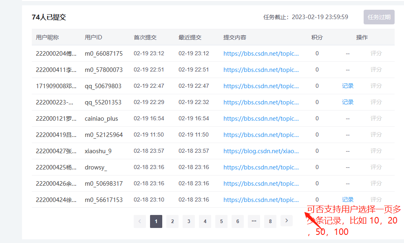Select nickname 222000425杨...
The height and width of the screenshot is (243, 404).
click(56, 167)
